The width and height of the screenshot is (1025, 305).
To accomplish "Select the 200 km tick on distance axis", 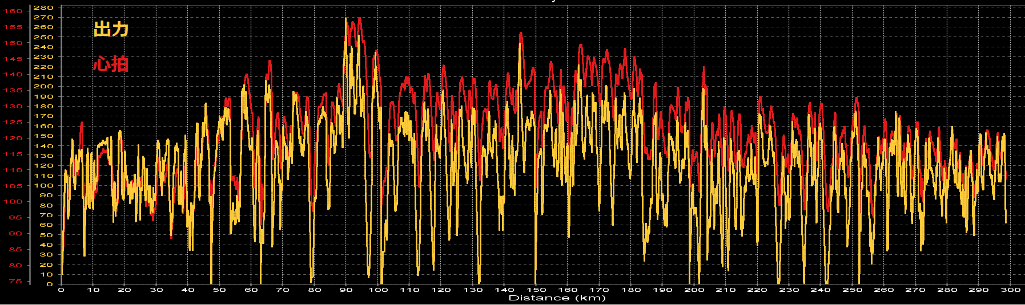I will pyautogui.click(x=694, y=290).
